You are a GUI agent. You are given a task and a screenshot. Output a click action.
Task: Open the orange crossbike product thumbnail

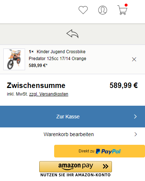click(14, 59)
